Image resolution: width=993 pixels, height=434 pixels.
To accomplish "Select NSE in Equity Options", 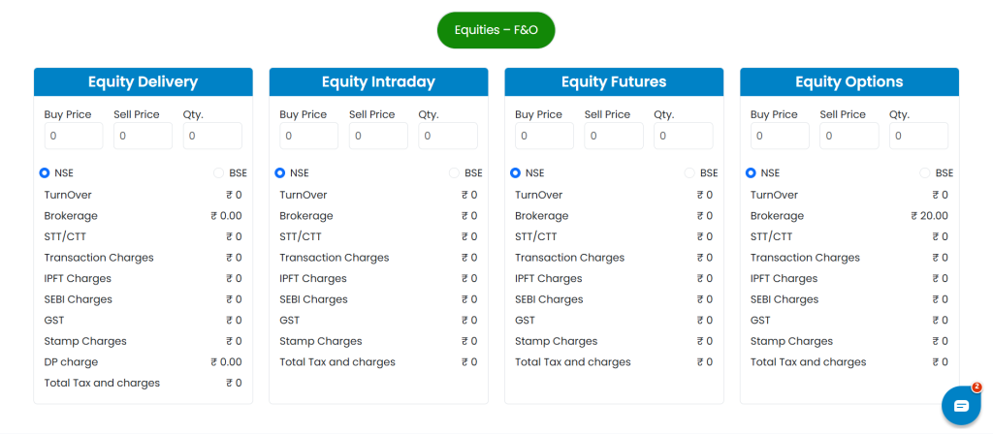I will (752, 172).
